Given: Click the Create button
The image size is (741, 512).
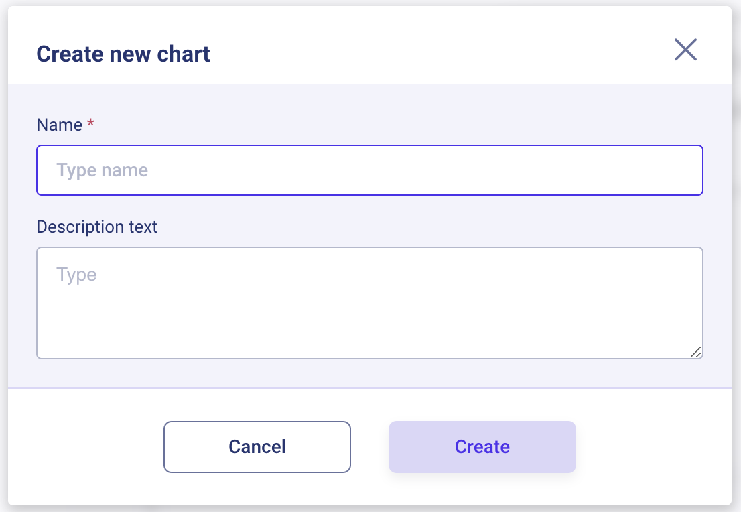Looking at the screenshot, I should (482, 447).
